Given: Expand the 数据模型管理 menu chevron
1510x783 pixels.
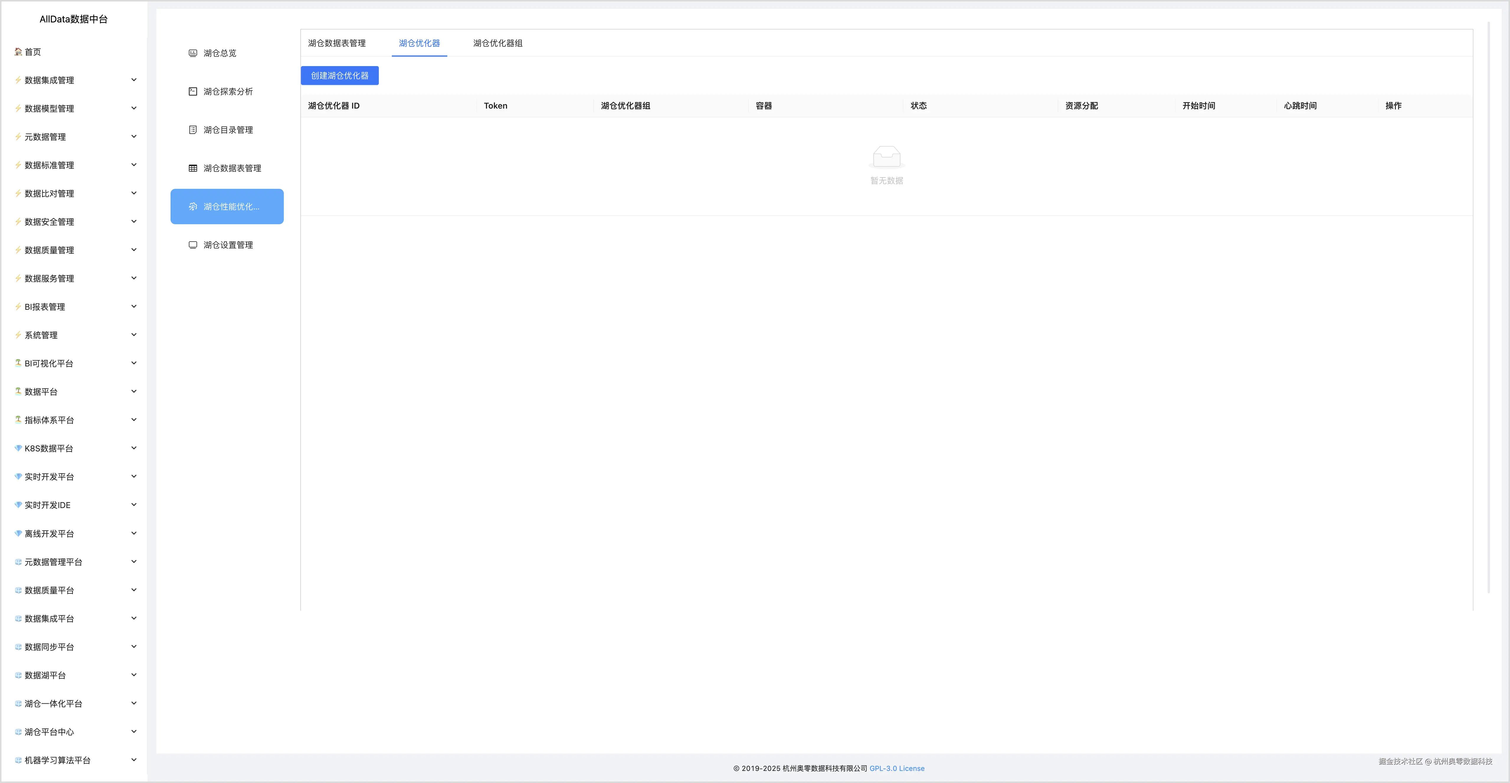Looking at the screenshot, I should tap(134, 109).
